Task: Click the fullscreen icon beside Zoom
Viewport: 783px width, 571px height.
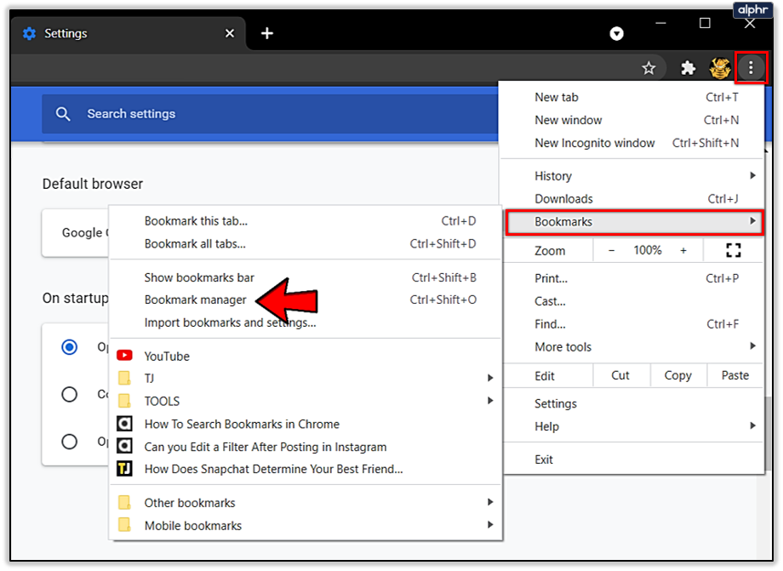Action: pos(733,250)
